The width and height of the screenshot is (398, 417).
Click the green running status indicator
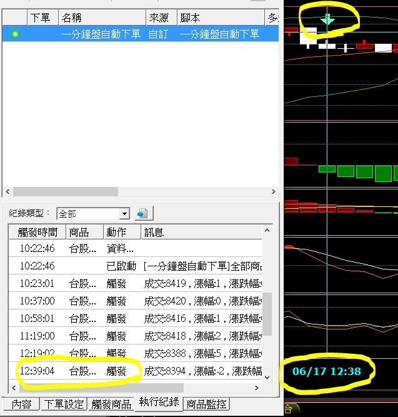pyautogui.click(x=15, y=34)
